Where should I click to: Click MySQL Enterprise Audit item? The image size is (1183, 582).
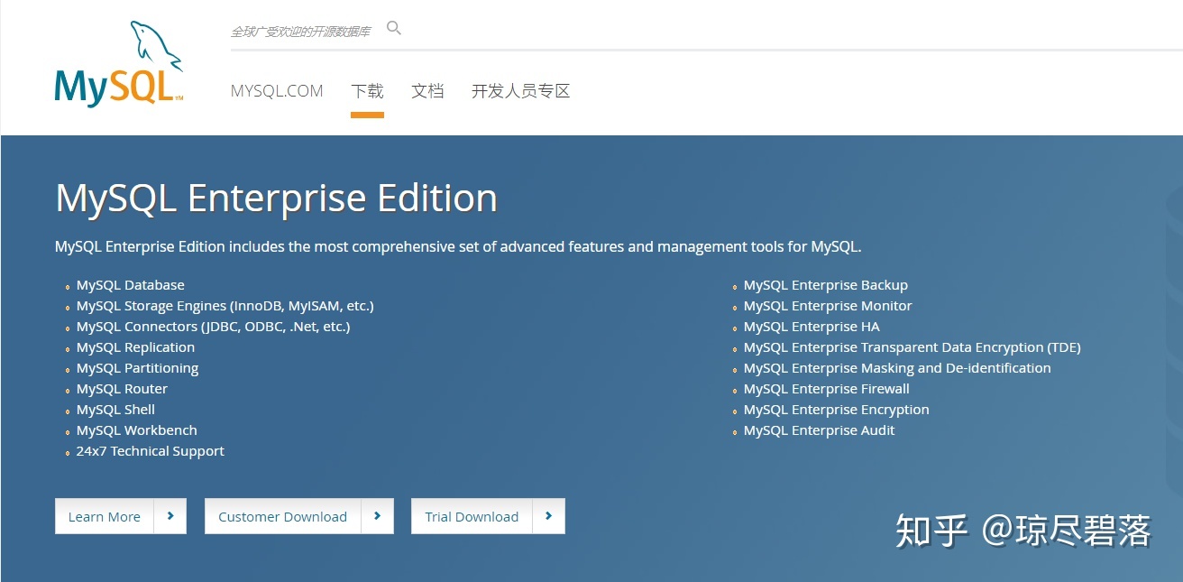(820, 430)
